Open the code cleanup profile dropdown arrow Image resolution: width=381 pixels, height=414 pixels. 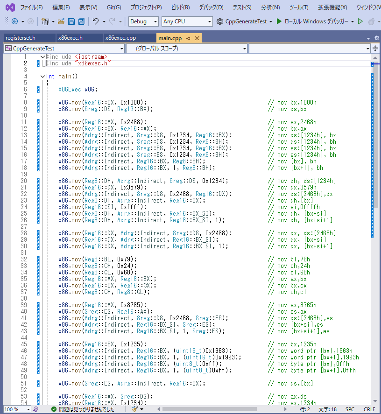point(142,409)
